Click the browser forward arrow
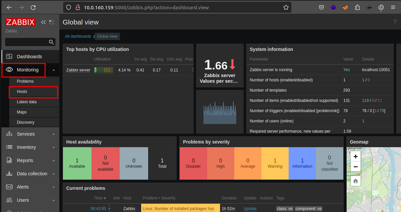Viewport: 401px width, 212px height. (21, 7)
